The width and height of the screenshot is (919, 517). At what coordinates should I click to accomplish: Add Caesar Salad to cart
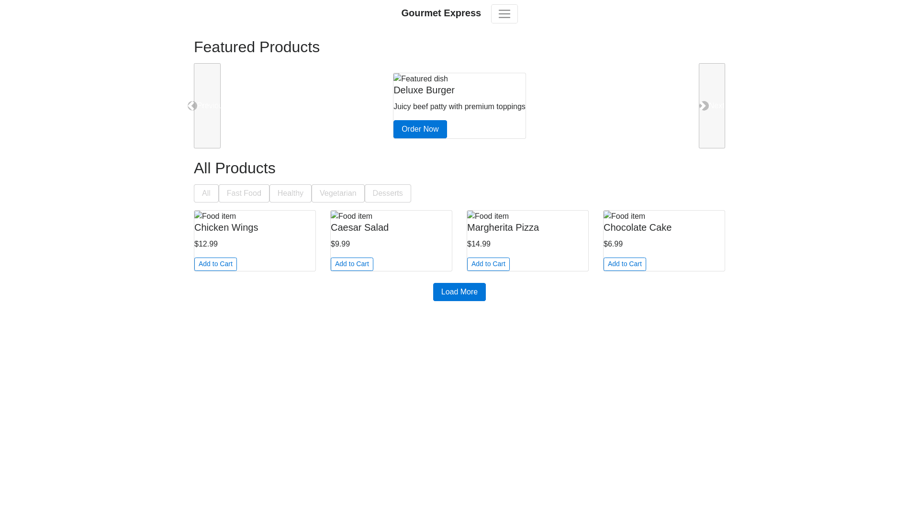click(352, 264)
